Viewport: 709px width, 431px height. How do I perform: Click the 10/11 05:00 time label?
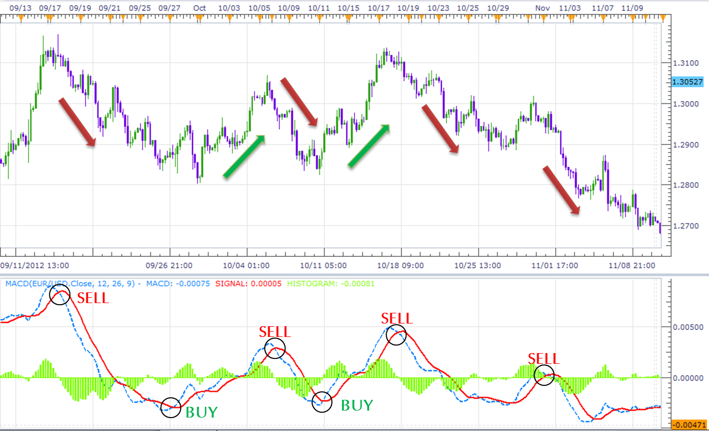coord(324,265)
